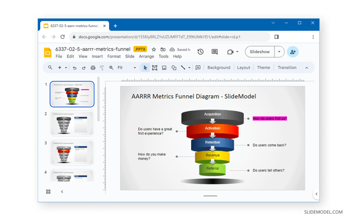
Task: Open the new slide layout dropdown arrow
Action: point(66,68)
